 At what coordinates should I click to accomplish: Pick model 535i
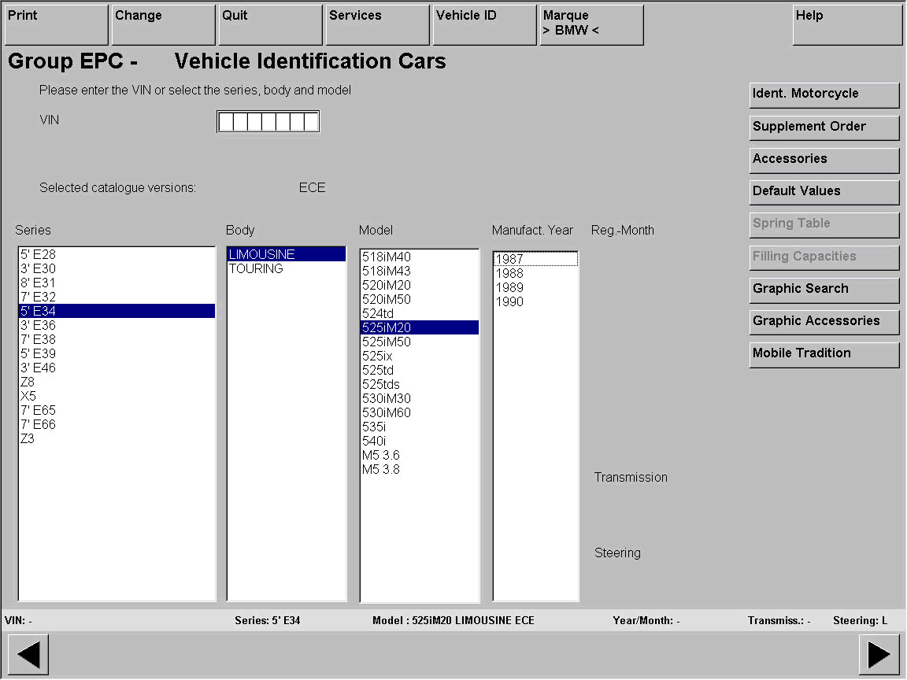[x=420, y=427]
